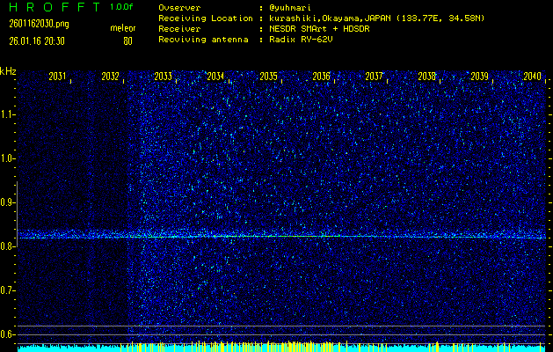Click the 2040 time marker
This screenshot has height=352, width=553.
click(x=531, y=77)
